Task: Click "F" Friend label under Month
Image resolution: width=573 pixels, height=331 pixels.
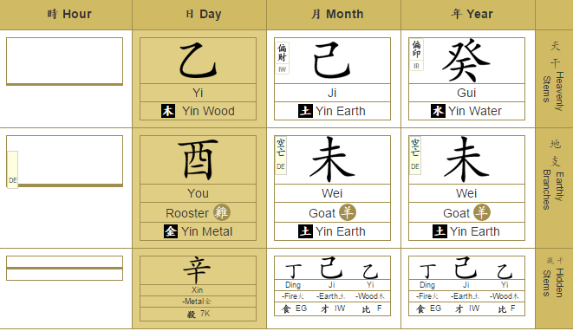Action: pyautogui.click(x=380, y=308)
